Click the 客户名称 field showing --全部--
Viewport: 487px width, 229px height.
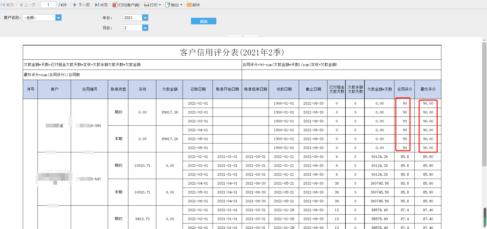click(x=39, y=18)
